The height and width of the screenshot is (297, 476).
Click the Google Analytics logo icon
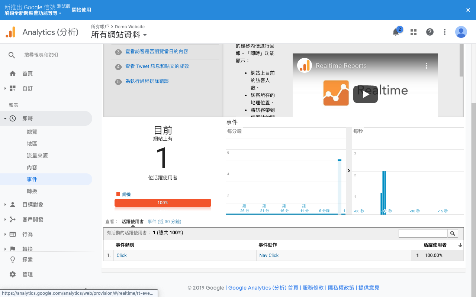coord(11,32)
